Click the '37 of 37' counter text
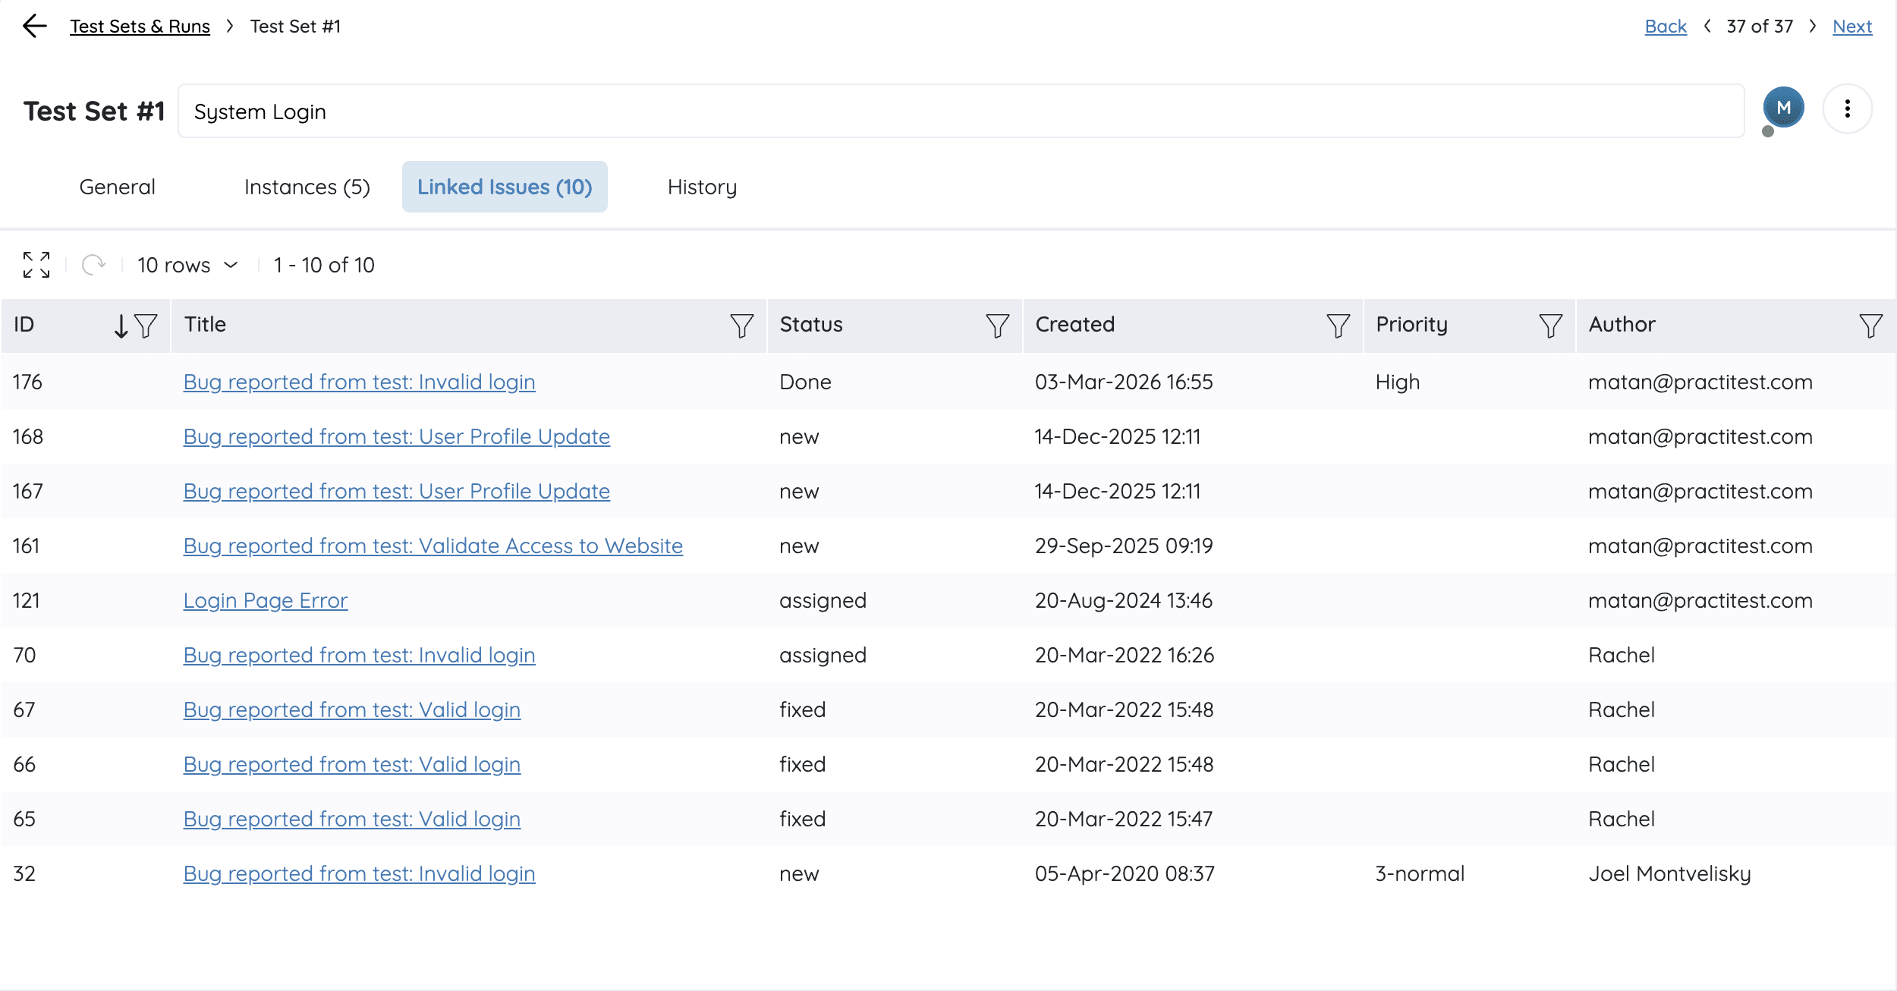Screen dimensions: 1897x991 [x=1759, y=27]
